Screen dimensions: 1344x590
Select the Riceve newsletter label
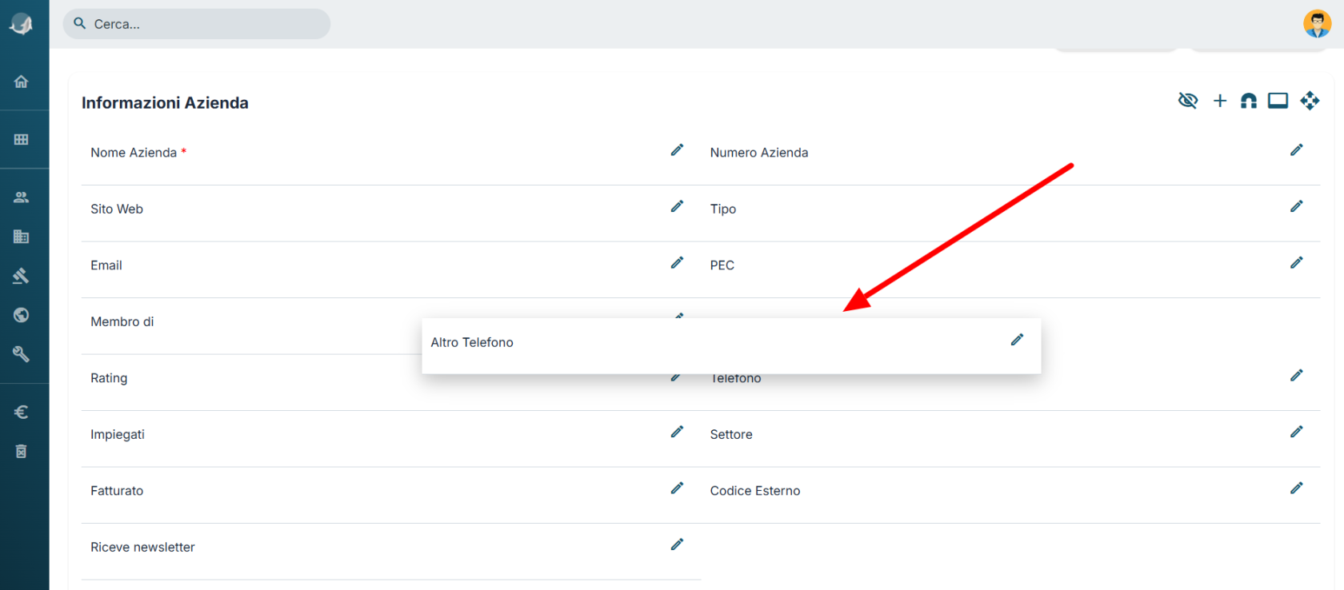pyautogui.click(x=142, y=547)
